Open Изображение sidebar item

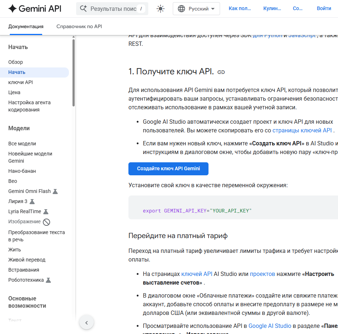click(x=25, y=222)
